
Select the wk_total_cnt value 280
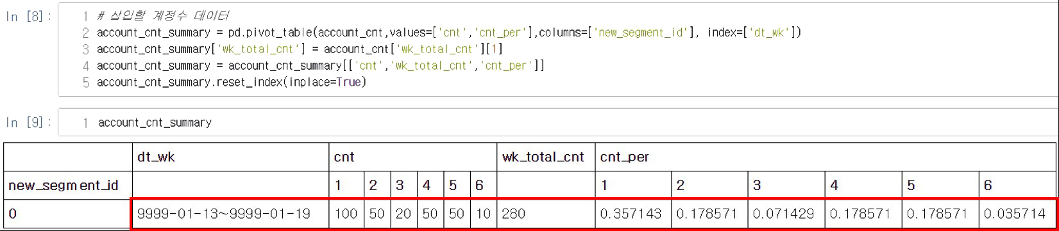[546, 214]
